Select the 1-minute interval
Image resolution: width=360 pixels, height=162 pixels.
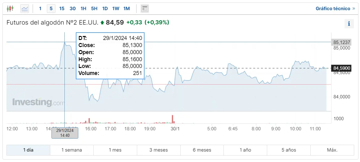[x=40, y=9]
